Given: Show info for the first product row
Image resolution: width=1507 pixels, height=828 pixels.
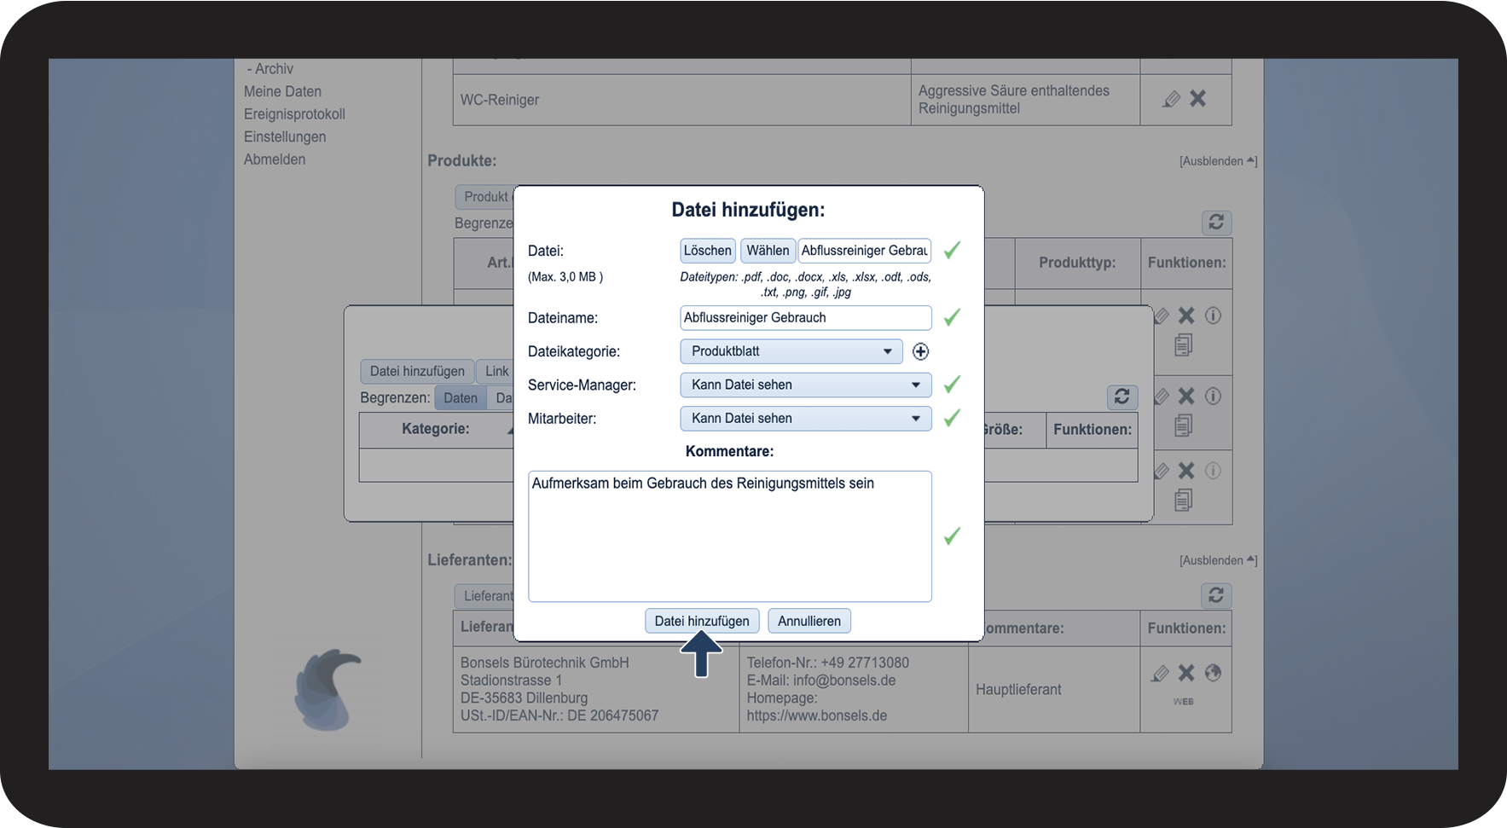Looking at the screenshot, I should [x=1213, y=316].
